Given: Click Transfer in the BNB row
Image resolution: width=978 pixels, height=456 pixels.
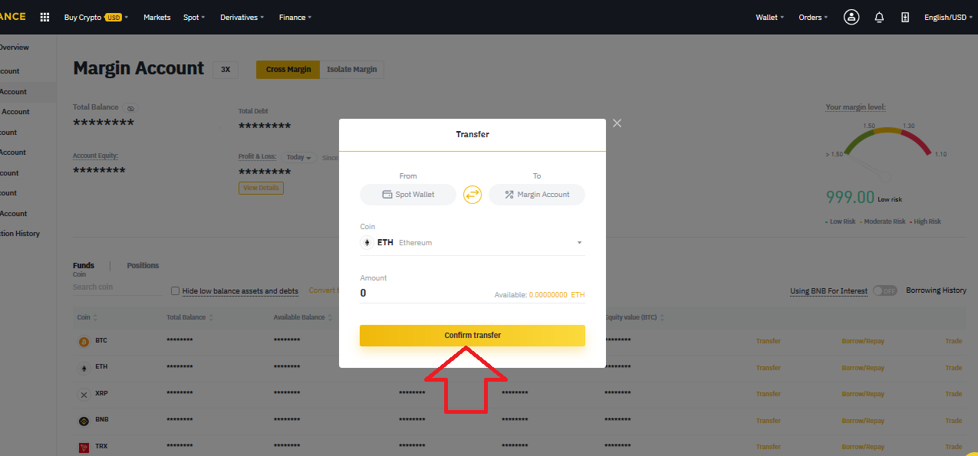Looking at the screenshot, I should 768,421.
